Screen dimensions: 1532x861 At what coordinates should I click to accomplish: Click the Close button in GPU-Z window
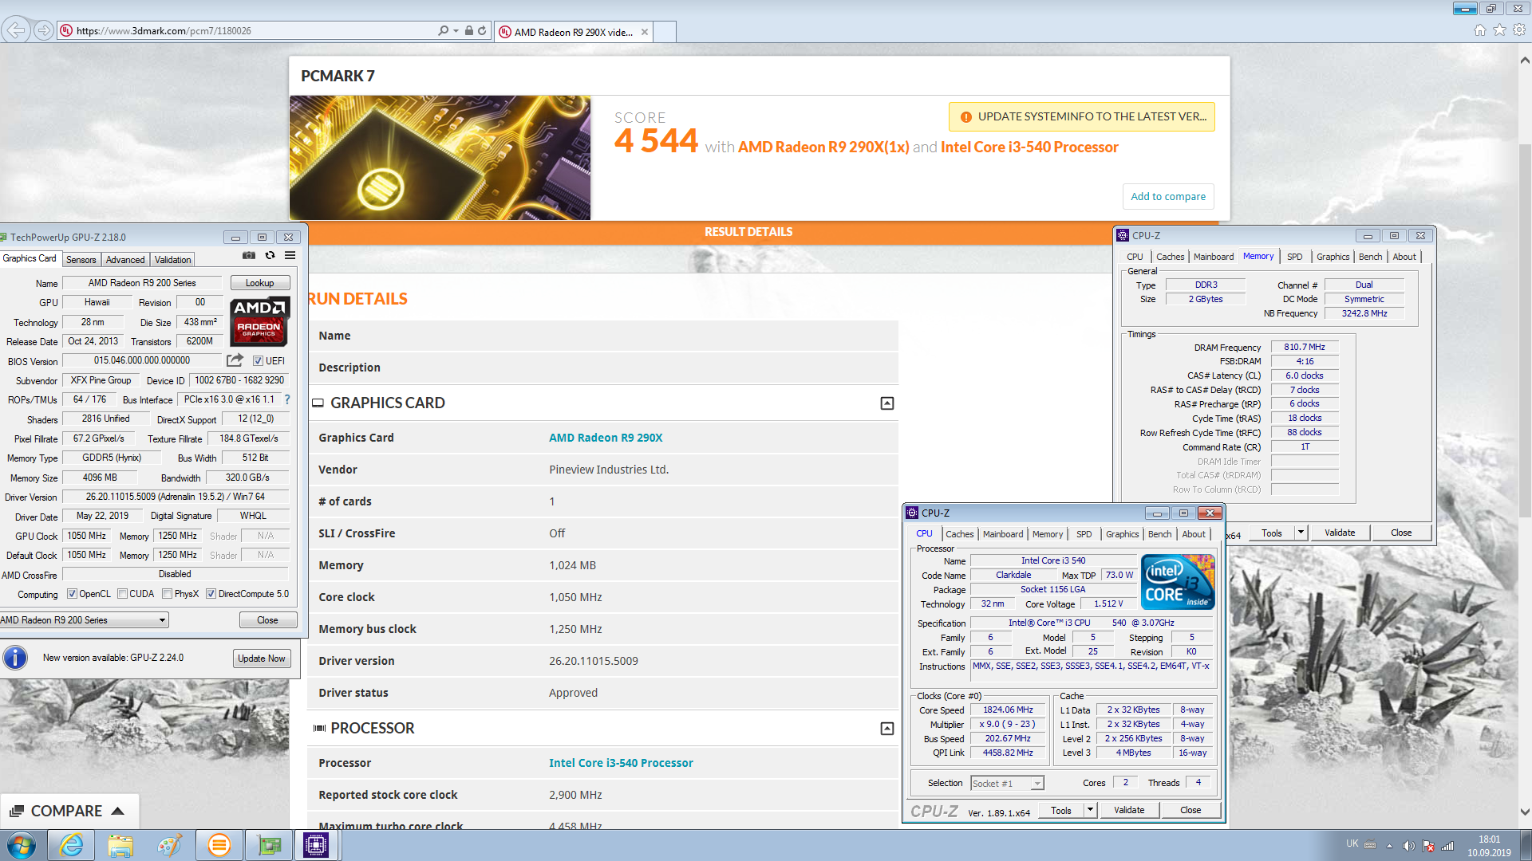(267, 620)
